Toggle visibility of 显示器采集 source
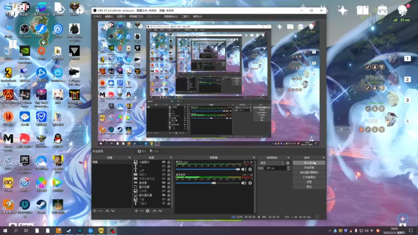The width and height of the screenshot is (418, 235). (x=164, y=195)
